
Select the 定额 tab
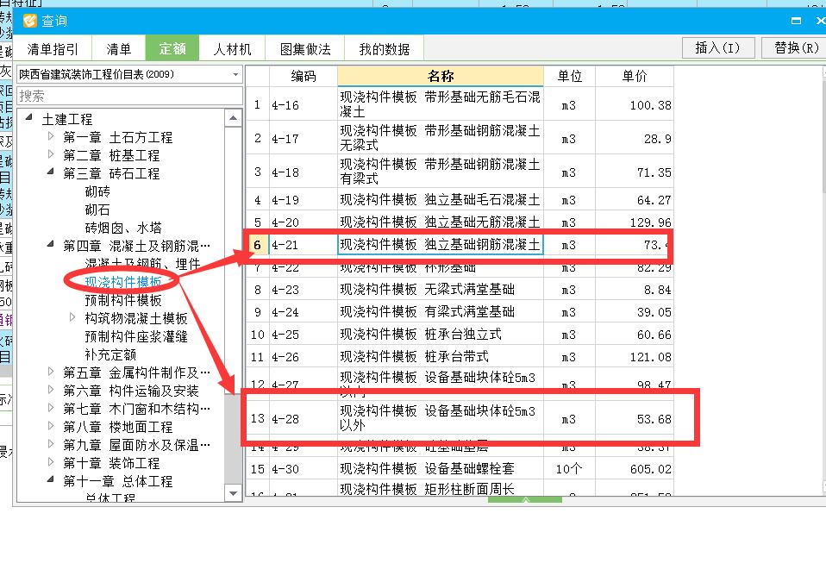(x=172, y=49)
